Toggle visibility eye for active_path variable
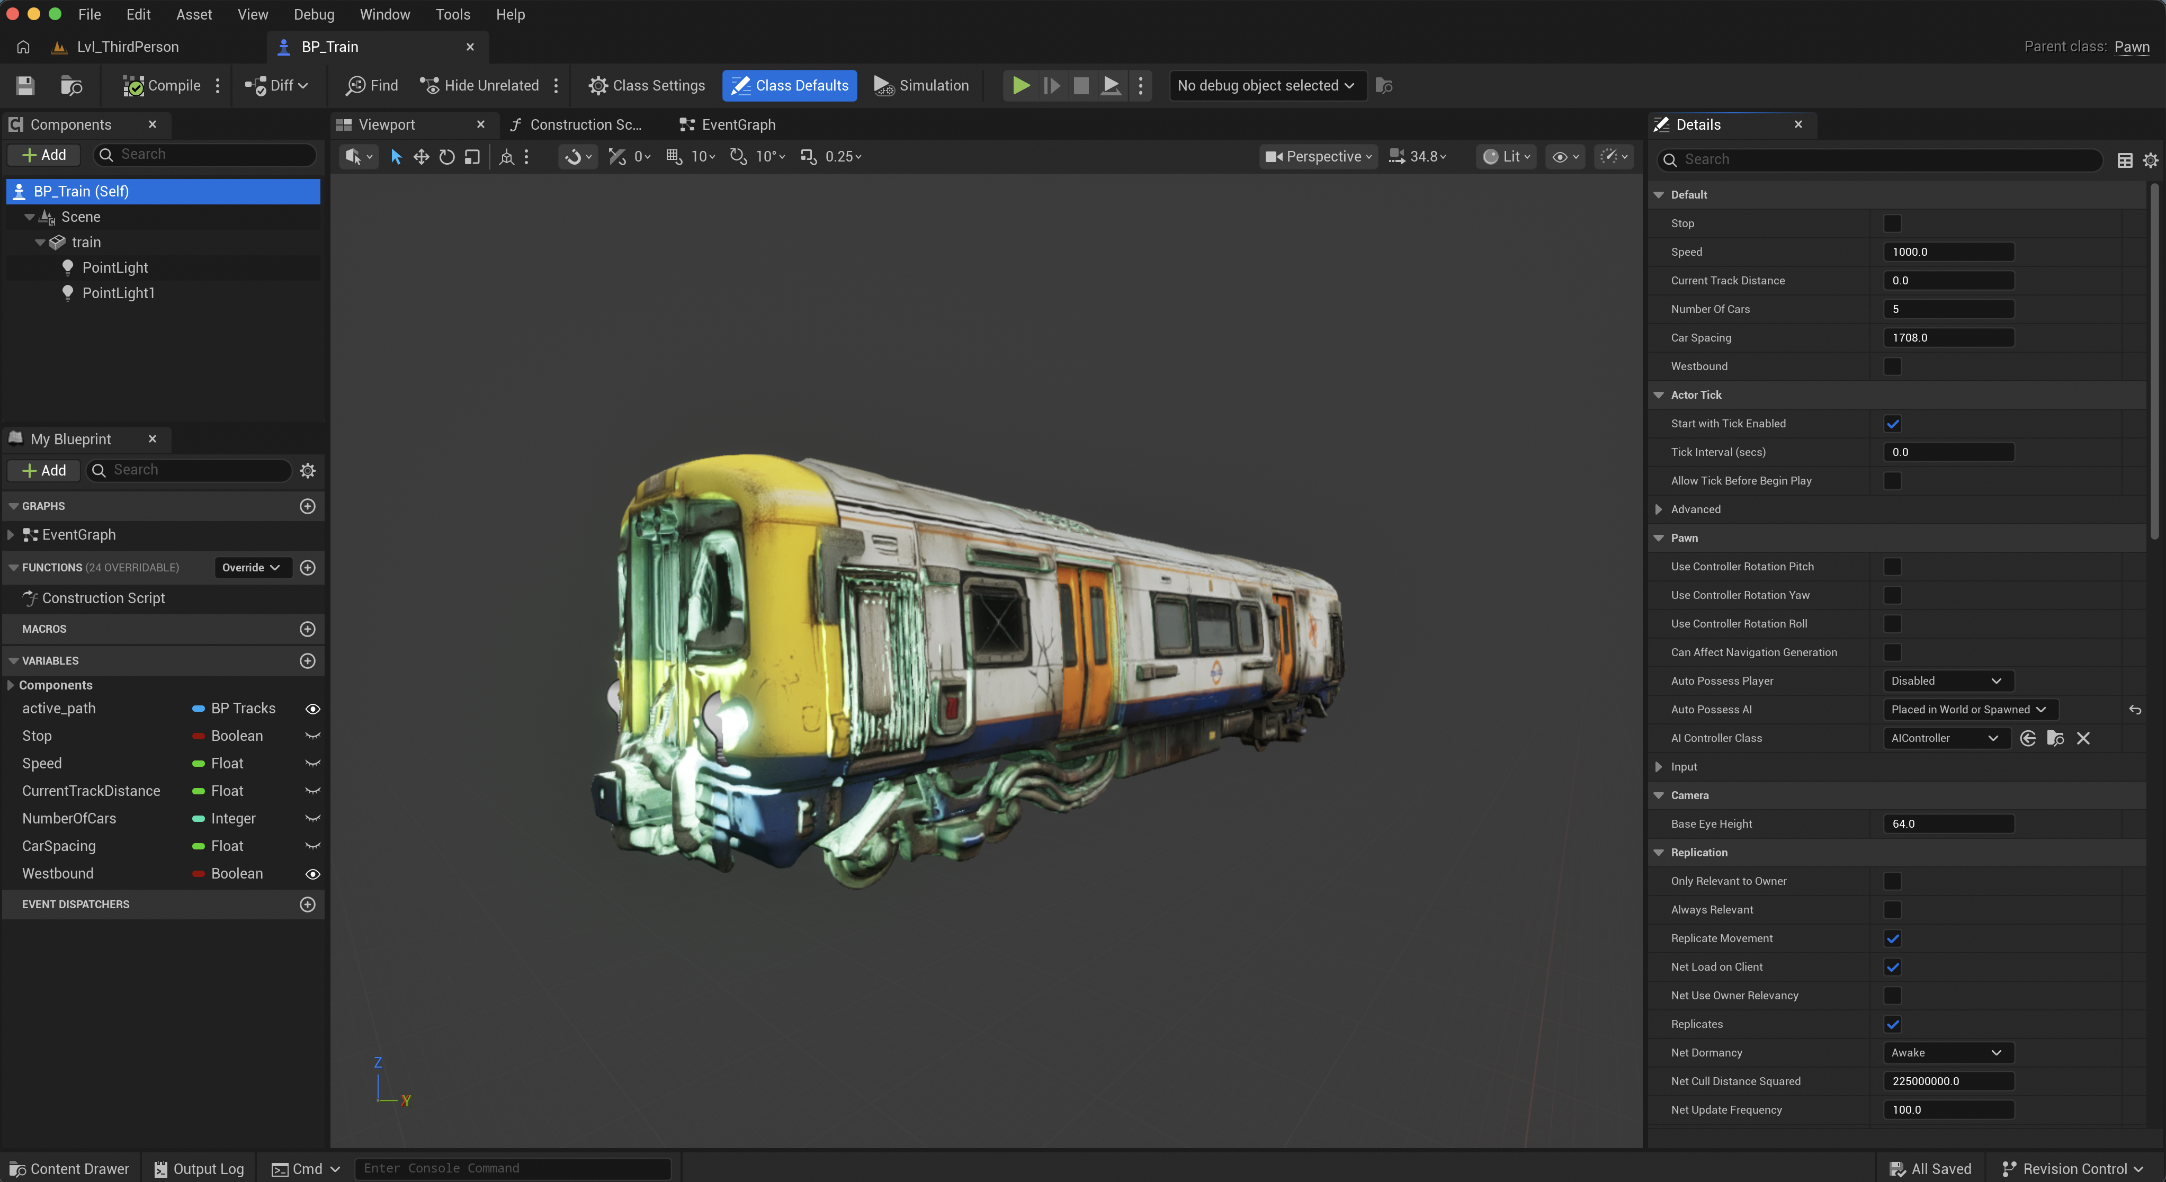Screen dimensions: 2166x1182 pyautogui.click(x=313, y=709)
